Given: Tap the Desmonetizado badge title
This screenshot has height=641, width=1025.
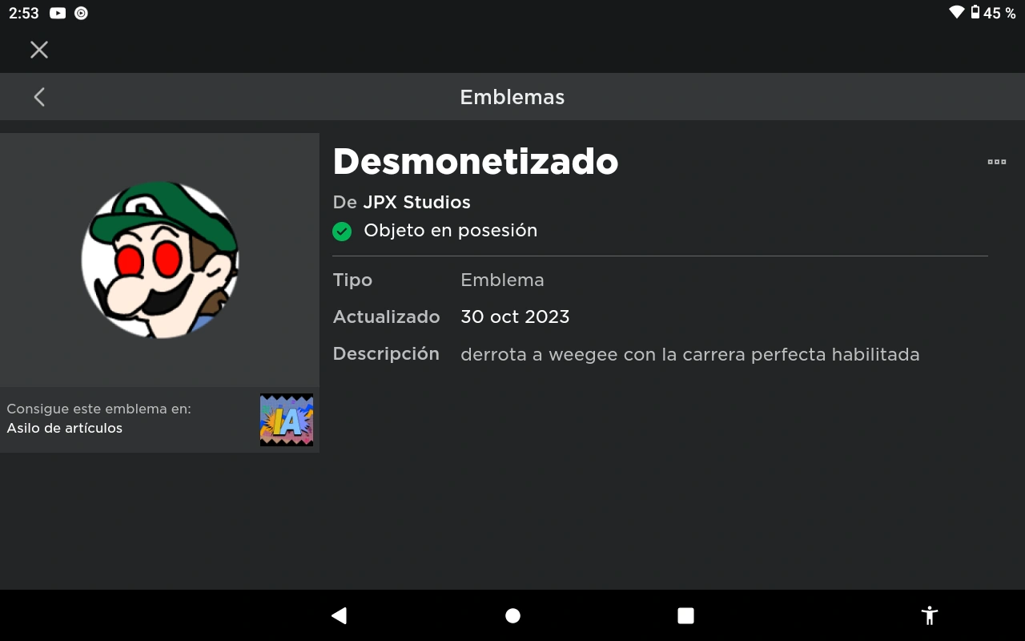Looking at the screenshot, I should (476, 161).
